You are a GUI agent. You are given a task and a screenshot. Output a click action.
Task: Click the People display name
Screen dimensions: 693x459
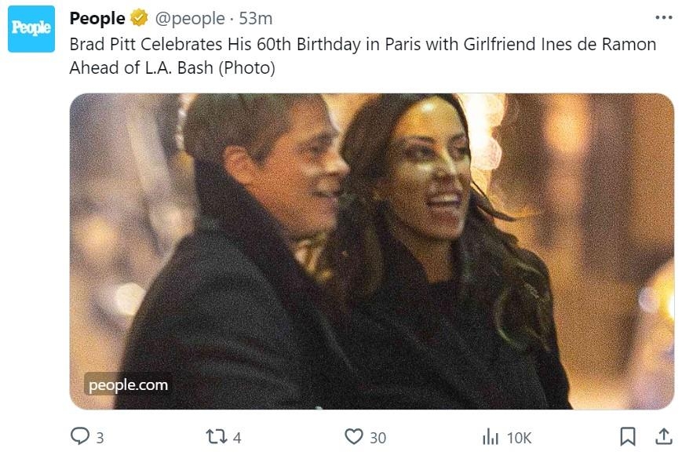pyautogui.click(x=97, y=18)
